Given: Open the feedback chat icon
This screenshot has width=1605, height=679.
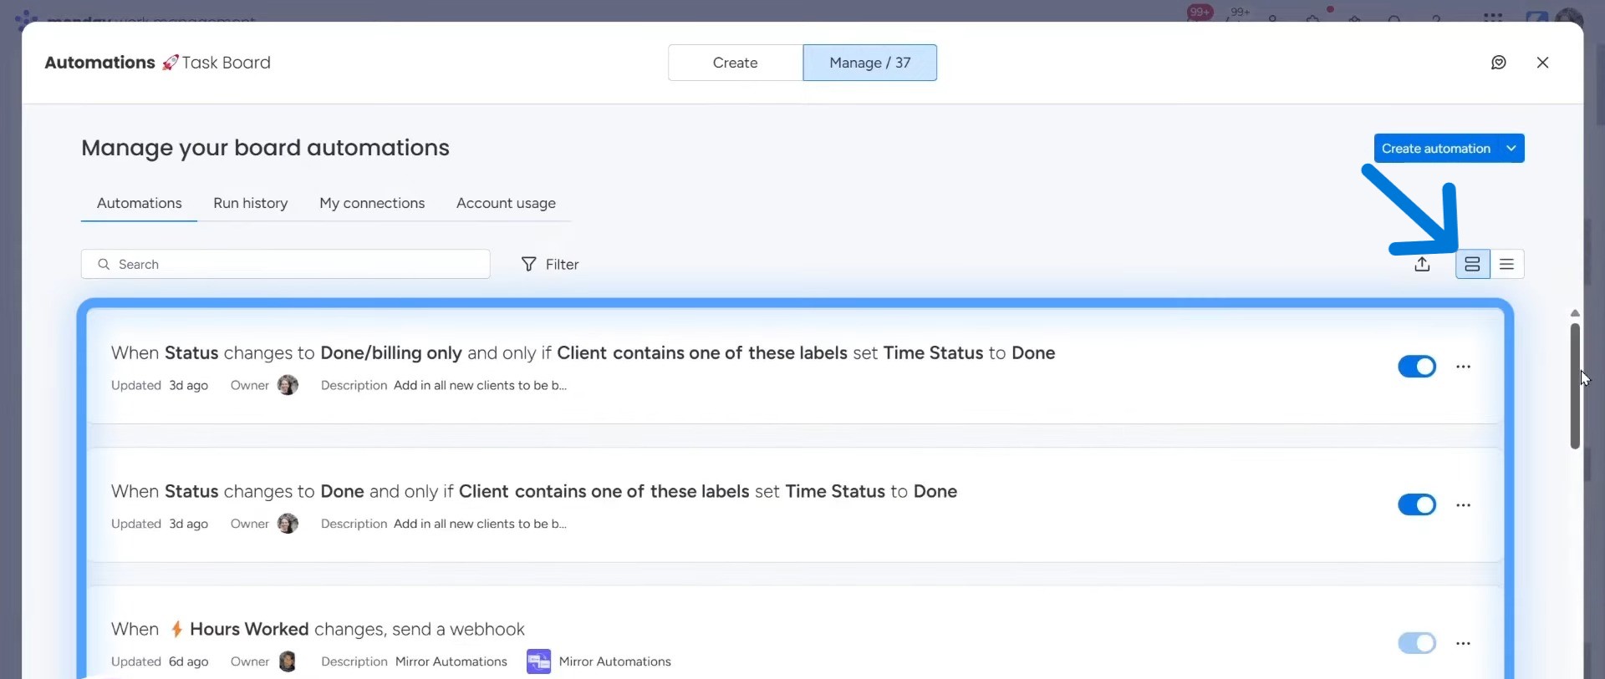Looking at the screenshot, I should 1499,63.
